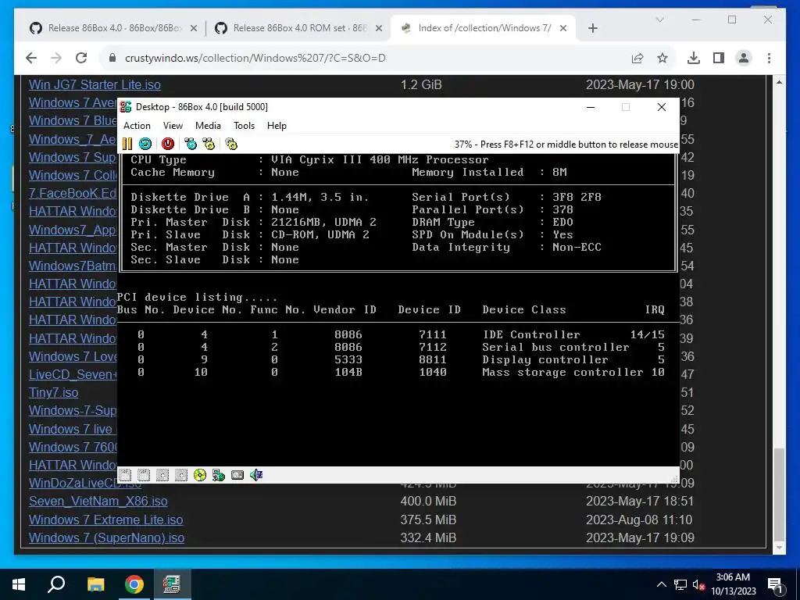This screenshot has height=600, width=800.
Task: Click Chrome forward arrow
Action: 56,58
